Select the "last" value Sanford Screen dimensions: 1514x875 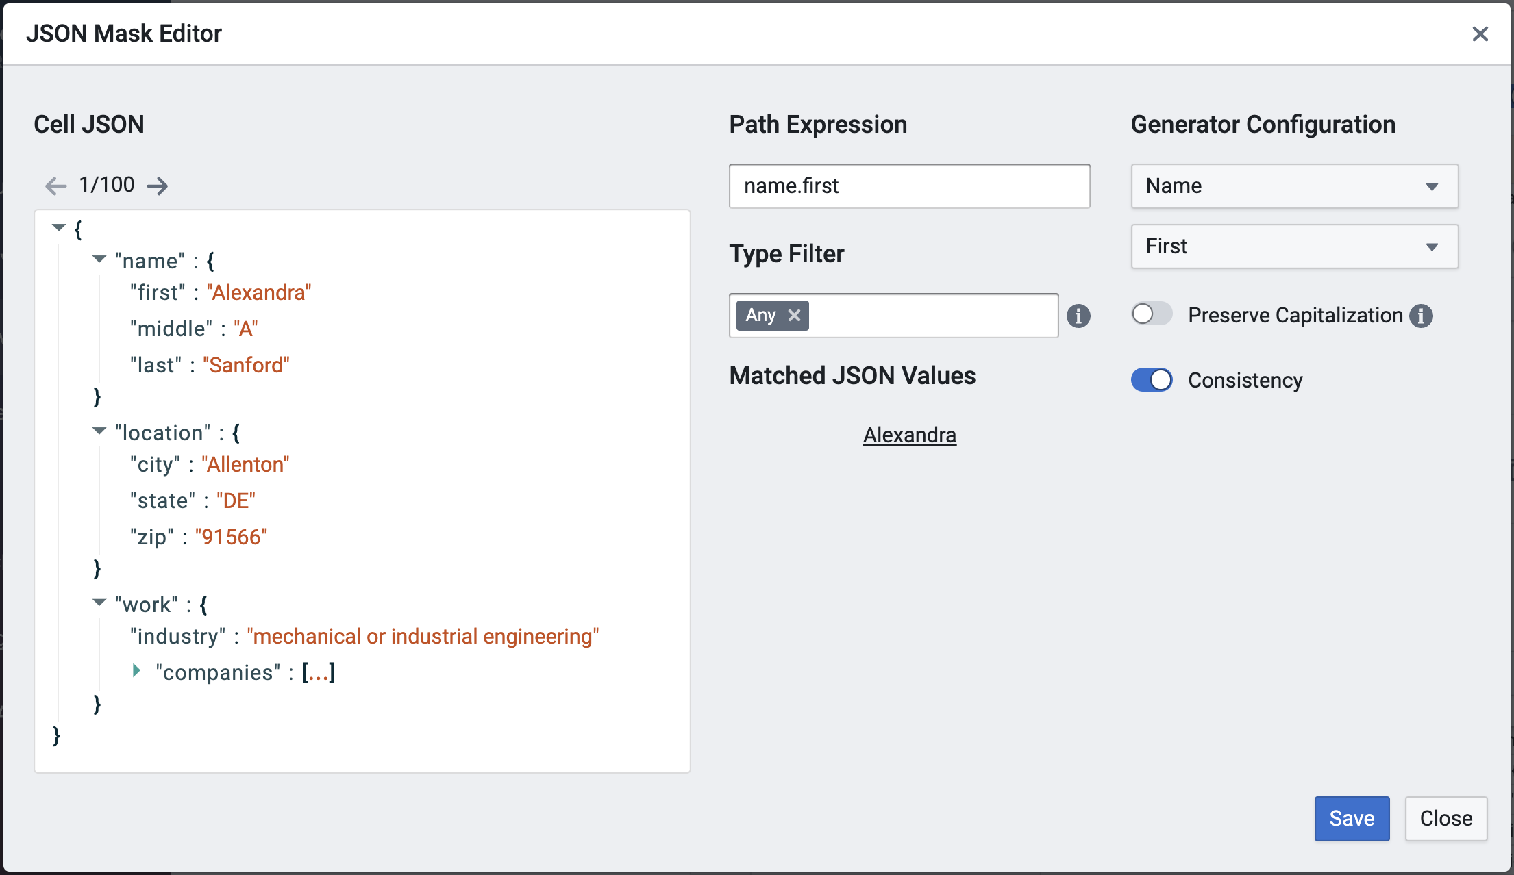pyautogui.click(x=246, y=365)
